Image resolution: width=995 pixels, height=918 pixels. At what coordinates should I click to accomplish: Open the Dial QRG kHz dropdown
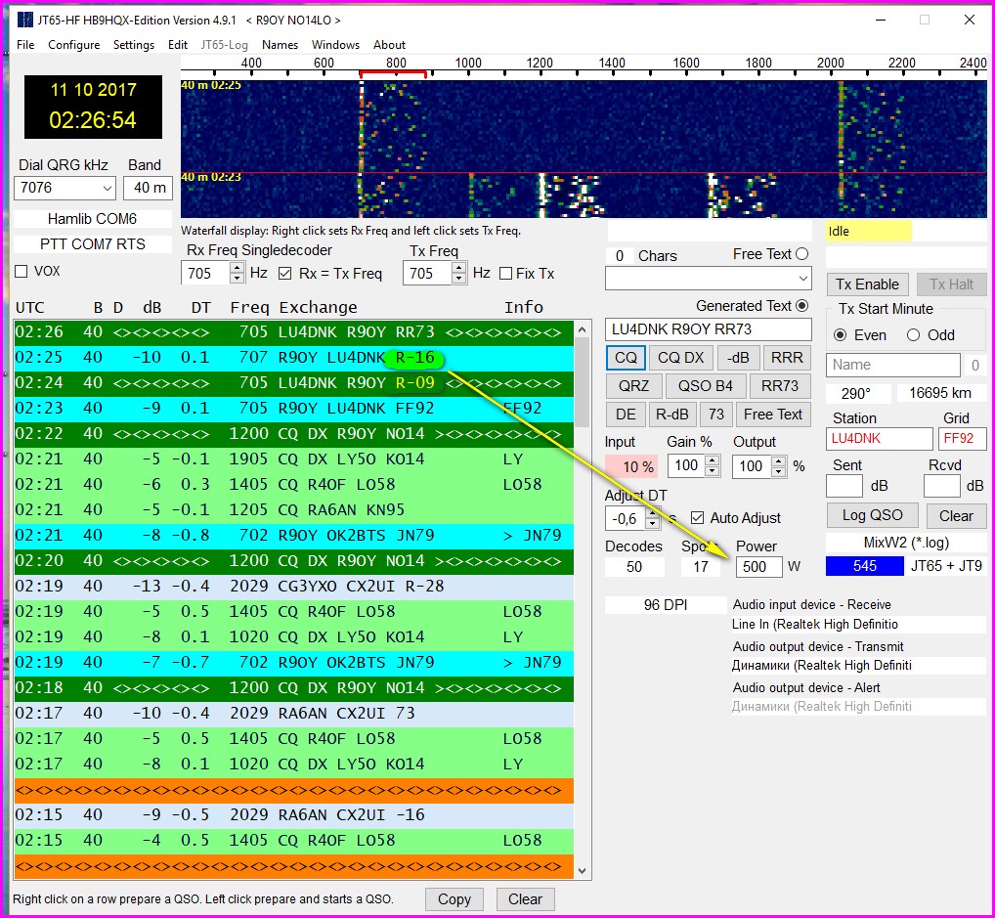point(107,188)
